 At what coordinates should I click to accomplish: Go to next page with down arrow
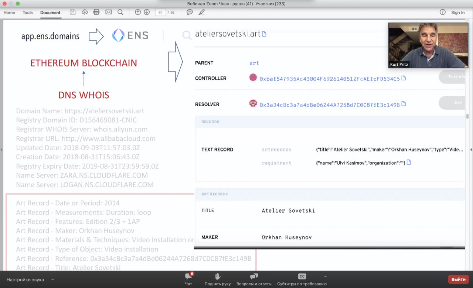coord(147,12)
